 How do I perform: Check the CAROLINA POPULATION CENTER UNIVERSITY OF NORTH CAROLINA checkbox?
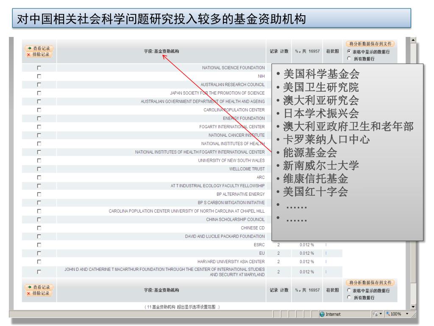(39, 211)
